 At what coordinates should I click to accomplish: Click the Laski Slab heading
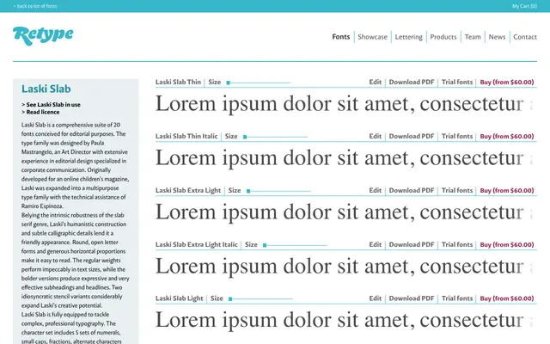[x=46, y=89]
